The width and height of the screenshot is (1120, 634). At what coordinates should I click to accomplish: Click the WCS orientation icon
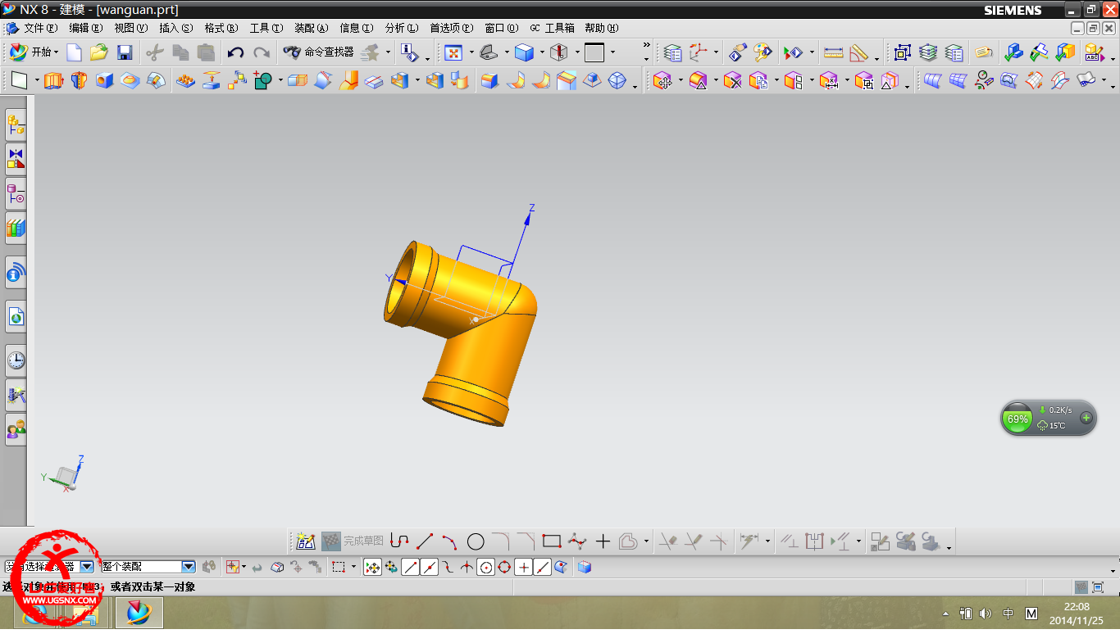point(699,53)
